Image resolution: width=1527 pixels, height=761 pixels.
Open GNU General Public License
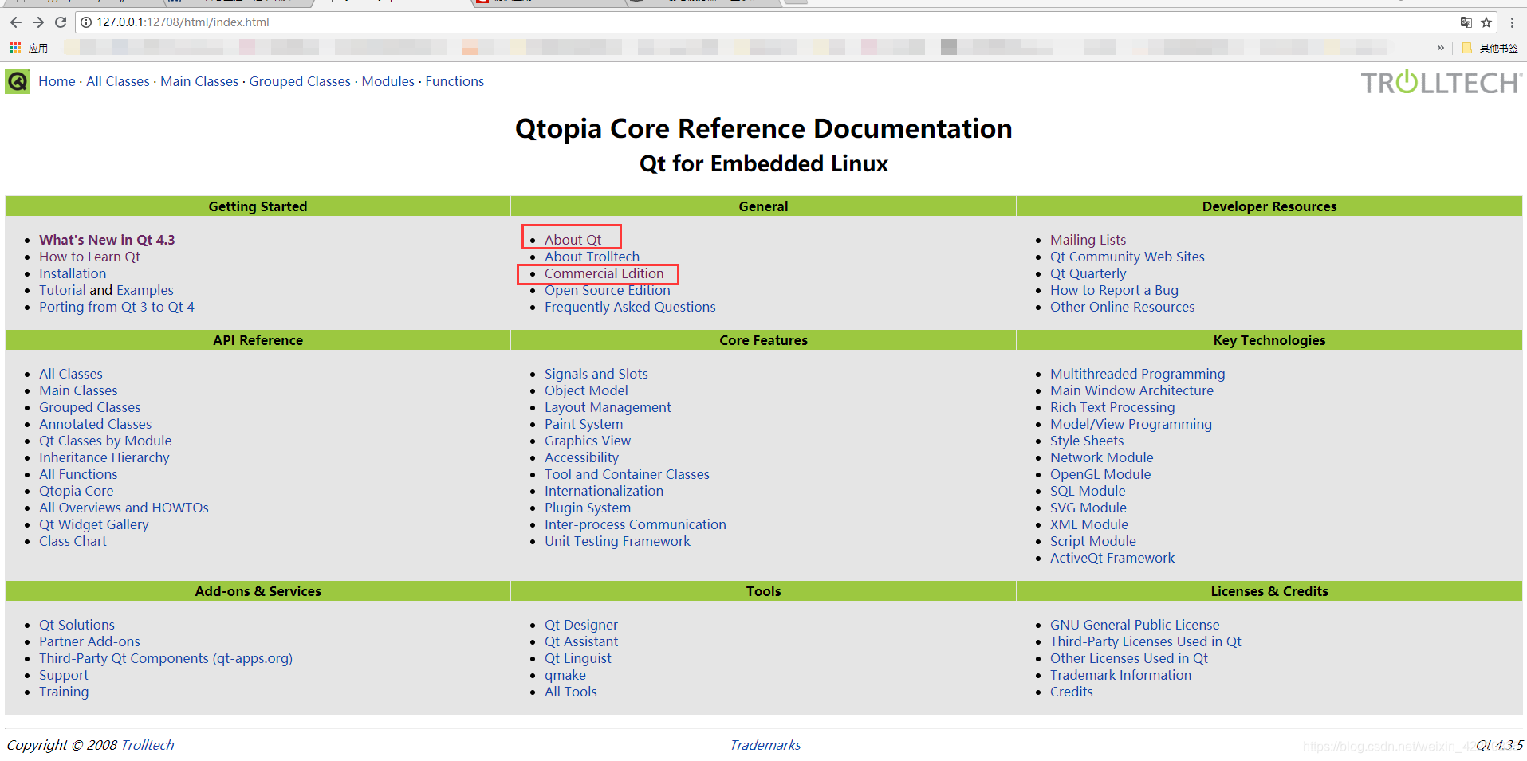tap(1135, 625)
